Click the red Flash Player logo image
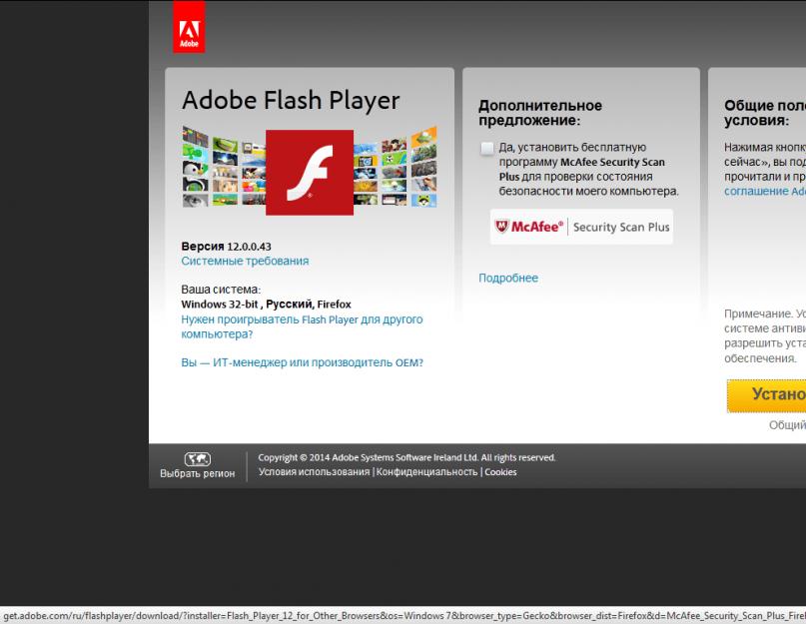The width and height of the screenshot is (806, 624). point(310,172)
